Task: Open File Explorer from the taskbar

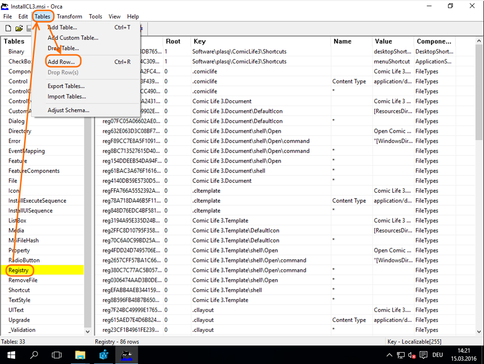Action: coord(80,355)
